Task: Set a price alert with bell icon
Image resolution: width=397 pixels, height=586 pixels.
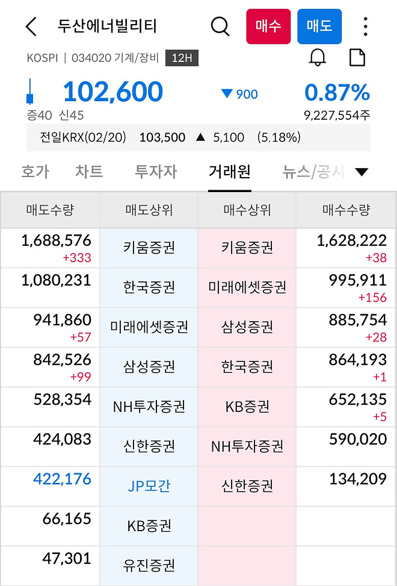Action: 318,58
